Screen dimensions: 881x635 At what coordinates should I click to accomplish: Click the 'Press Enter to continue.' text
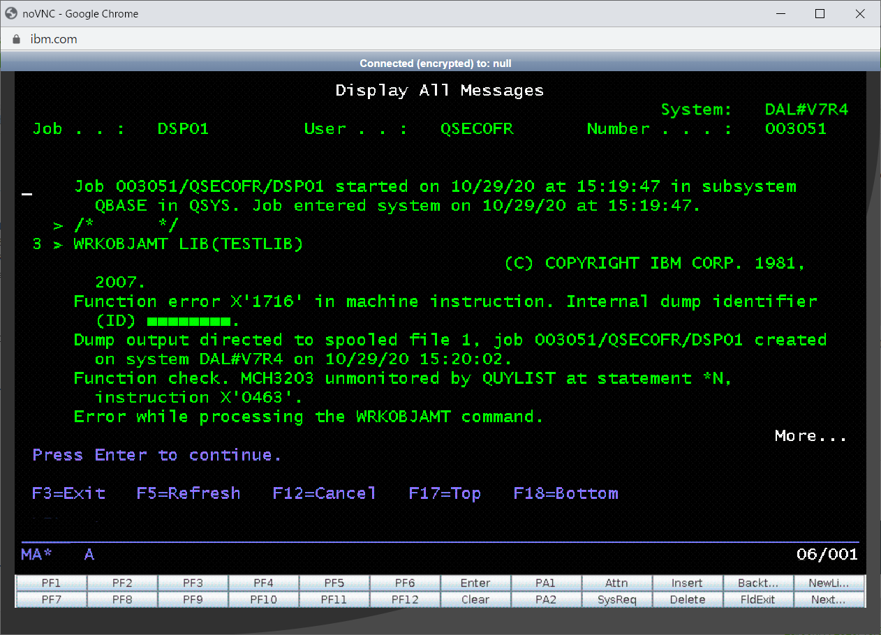tap(157, 455)
